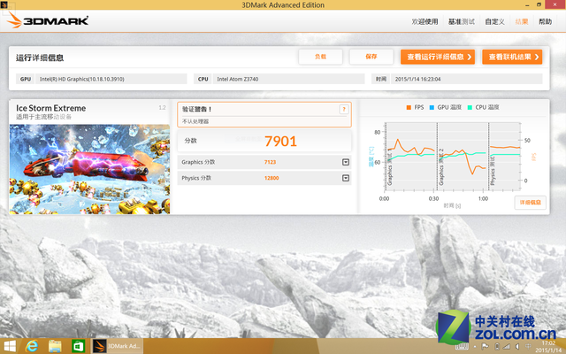Open the touch keyboard tray icon

(x=462, y=346)
